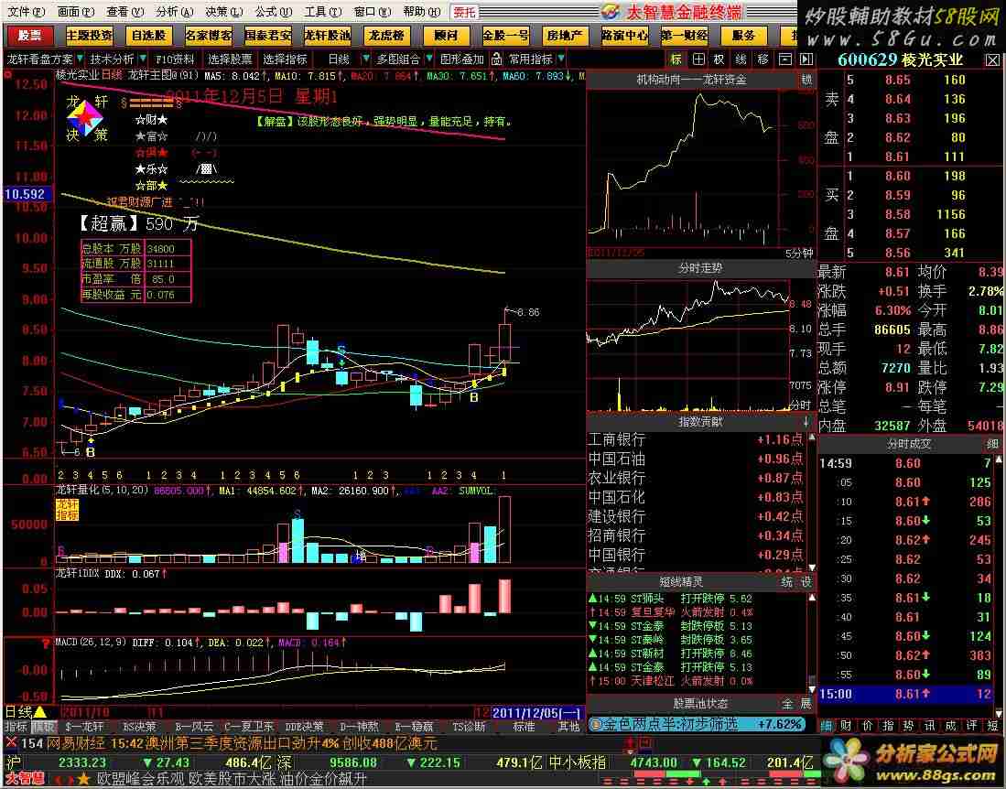The image size is (1006, 789).
Task: Click 选择指标 toolbar item
Action: click(x=285, y=59)
